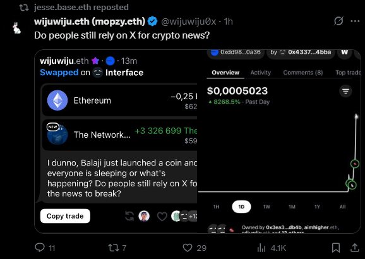Open the @wijuwiju0x profile handle
Screen dimensions: 365x259
189,21
